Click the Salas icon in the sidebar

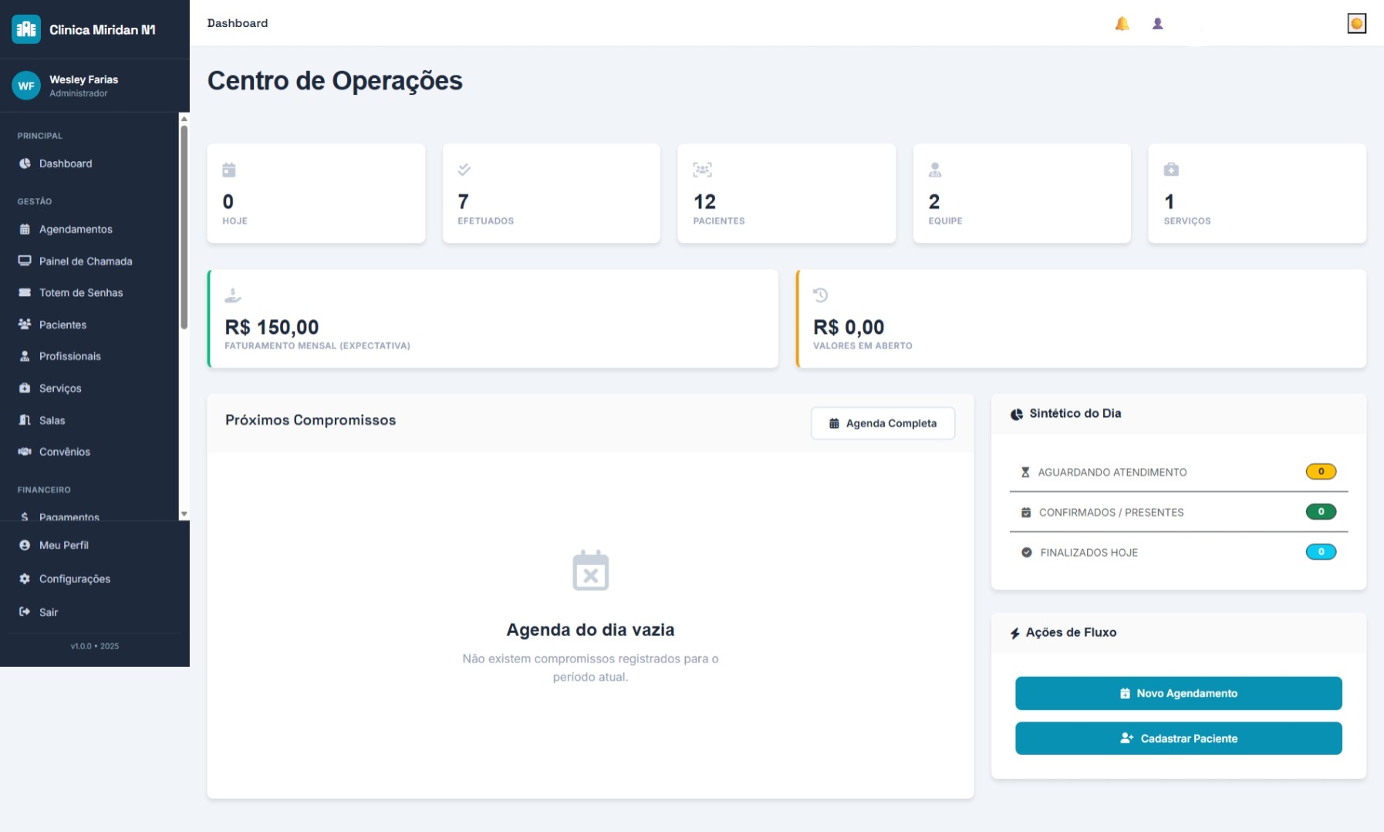point(23,420)
